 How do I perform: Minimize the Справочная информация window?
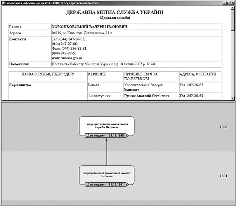tap(225, 3)
